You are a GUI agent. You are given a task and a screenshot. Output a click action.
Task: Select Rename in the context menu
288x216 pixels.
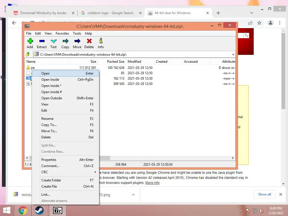(x=66, y=119)
